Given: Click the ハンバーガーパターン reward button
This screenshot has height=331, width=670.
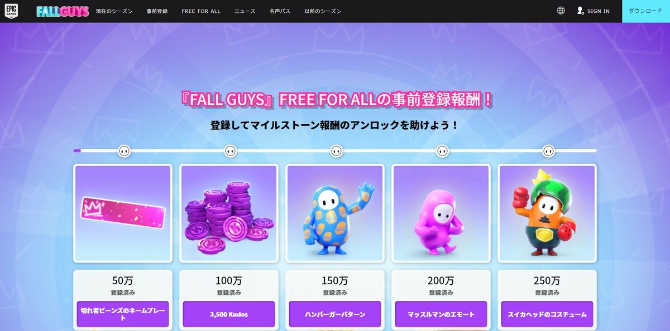Looking at the screenshot, I should coord(335,314).
